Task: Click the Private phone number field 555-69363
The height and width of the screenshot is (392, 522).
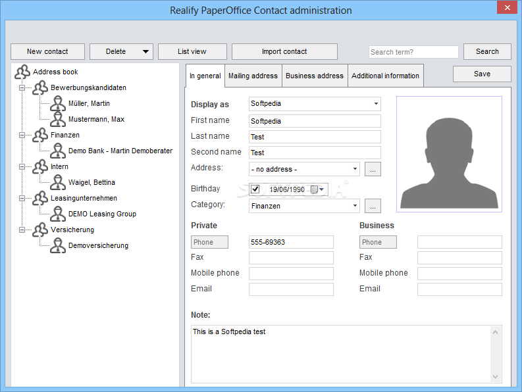Action: pyautogui.click(x=291, y=242)
